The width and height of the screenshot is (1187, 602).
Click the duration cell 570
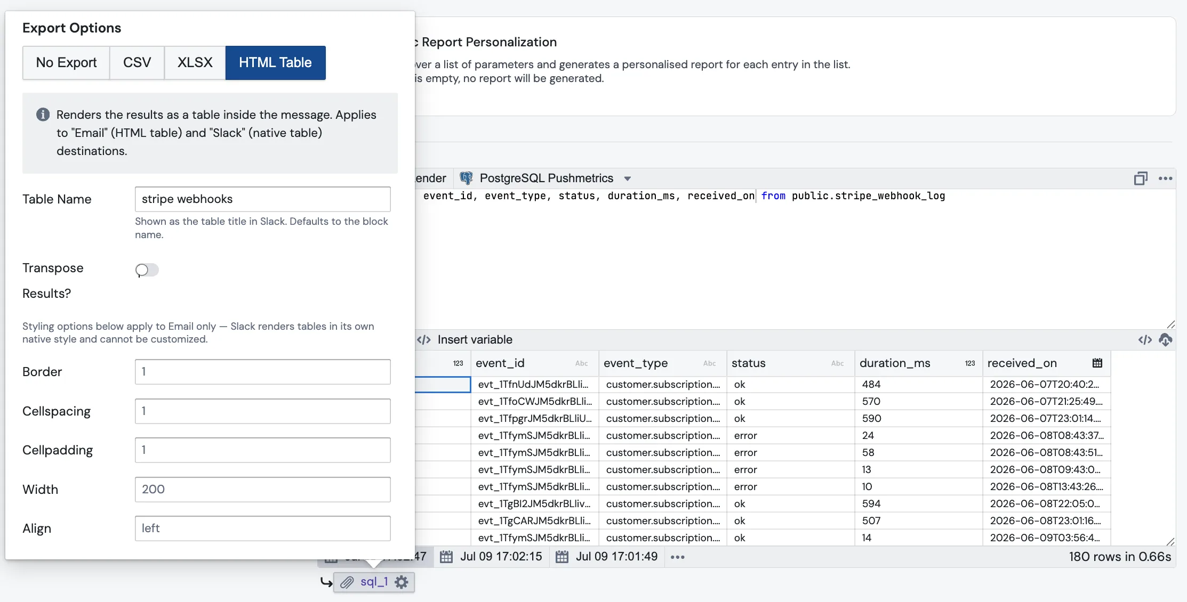(x=919, y=402)
